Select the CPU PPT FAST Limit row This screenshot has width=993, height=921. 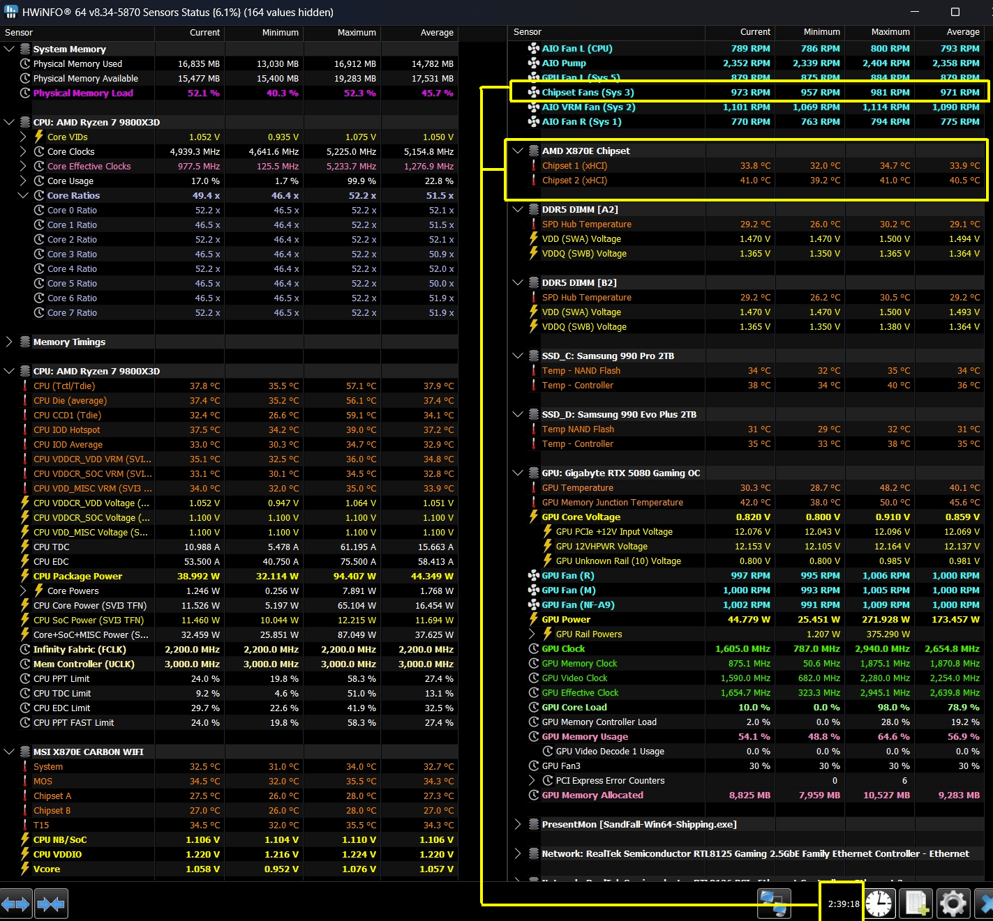click(229, 722)
